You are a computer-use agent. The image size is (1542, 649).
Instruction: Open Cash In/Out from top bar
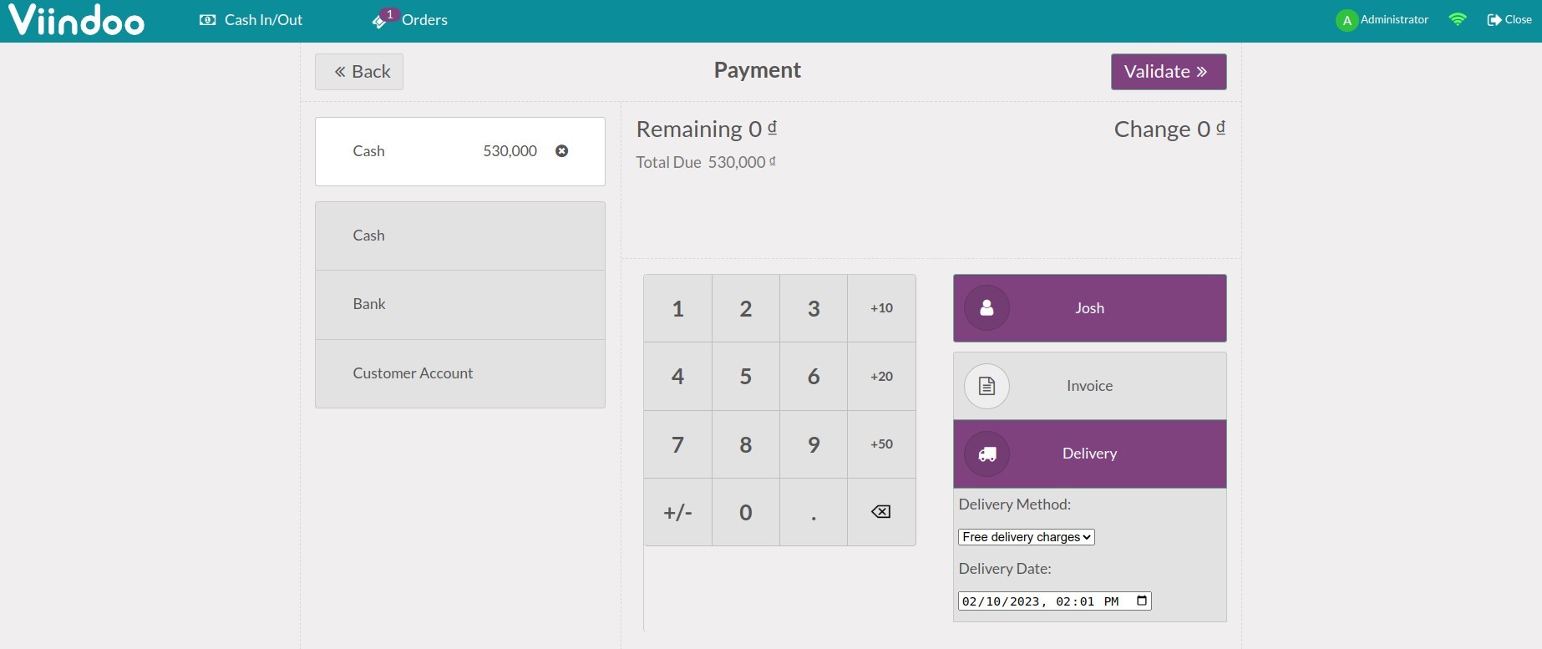click(x=251, y=20)
